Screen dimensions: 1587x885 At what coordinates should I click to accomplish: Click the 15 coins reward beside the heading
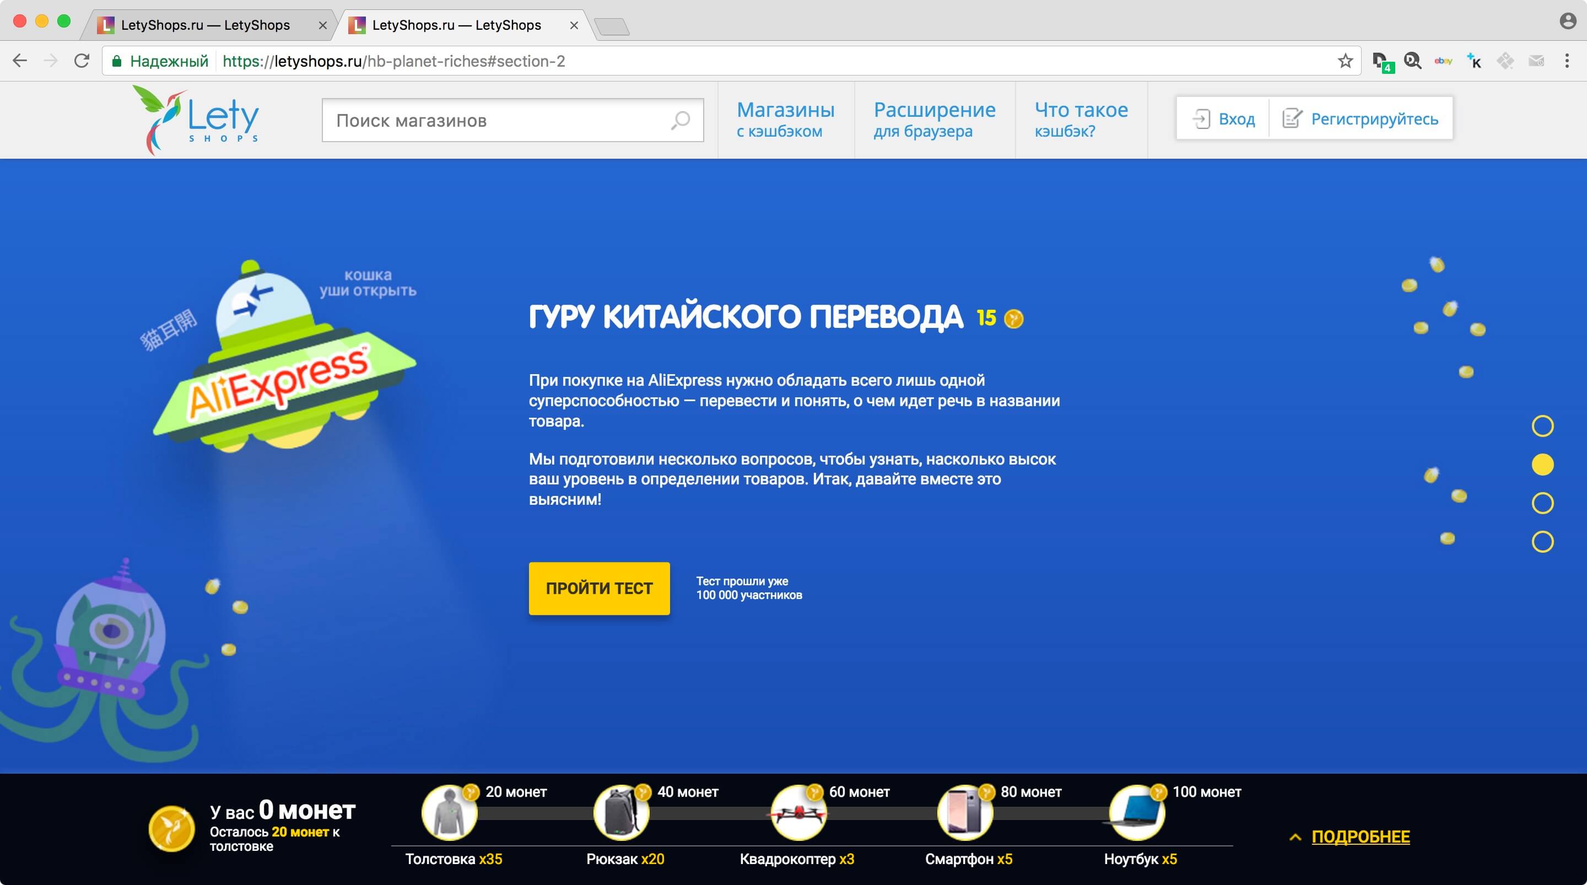tap(1000, 318)
